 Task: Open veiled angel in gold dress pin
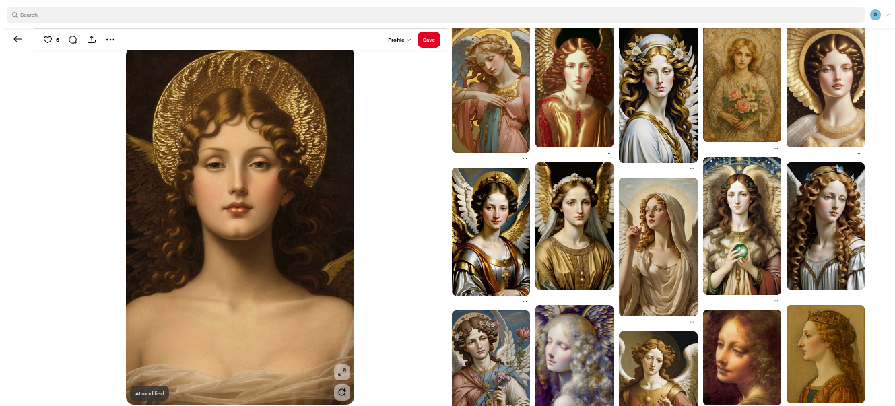point(574,226)
